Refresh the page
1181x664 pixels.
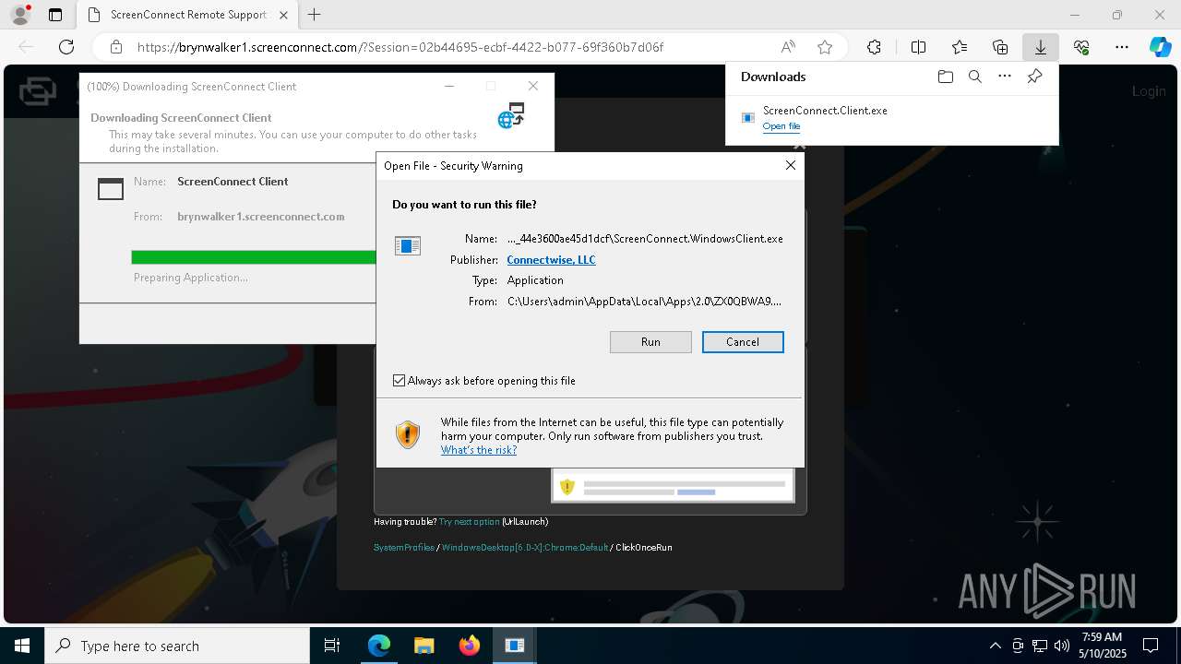click(x=66, y=47)
